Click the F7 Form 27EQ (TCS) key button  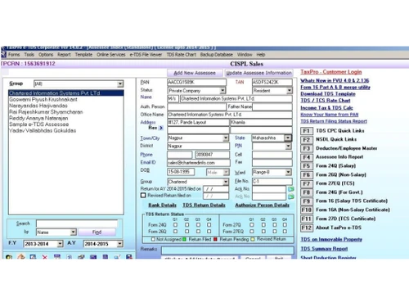(306, 183)
